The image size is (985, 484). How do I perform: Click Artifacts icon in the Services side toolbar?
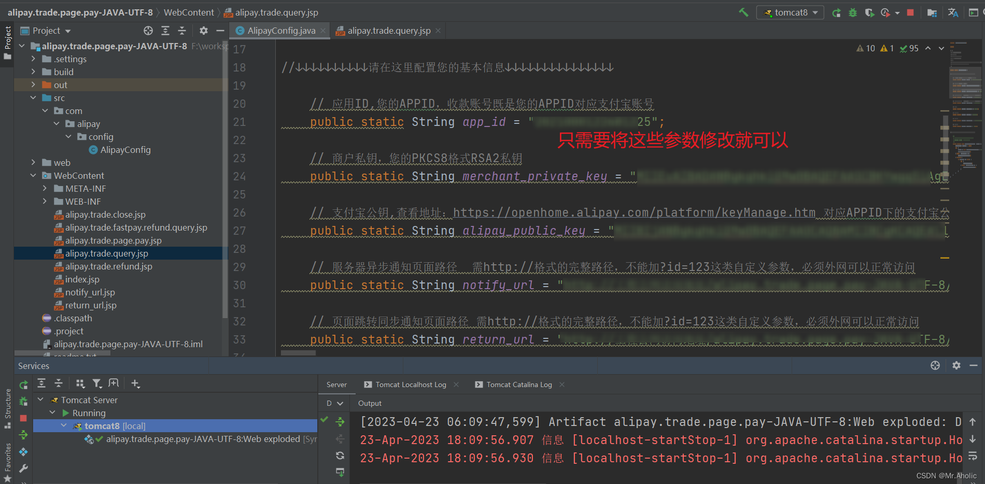(x=23, y=452)
